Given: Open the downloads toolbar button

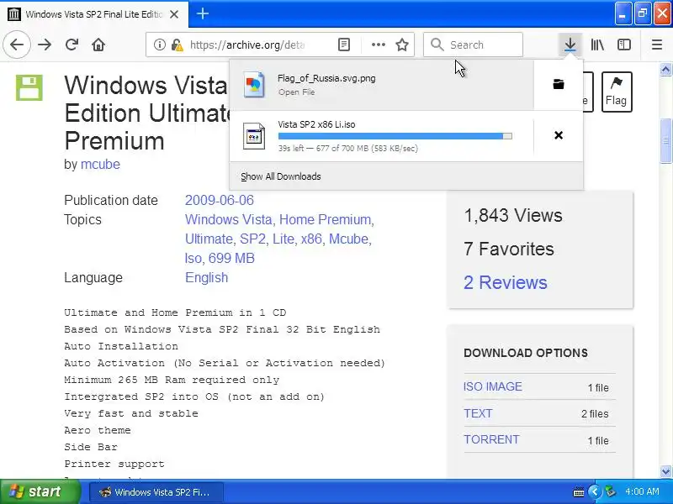Looking at the screenshot, I should (x=570, y=45).
